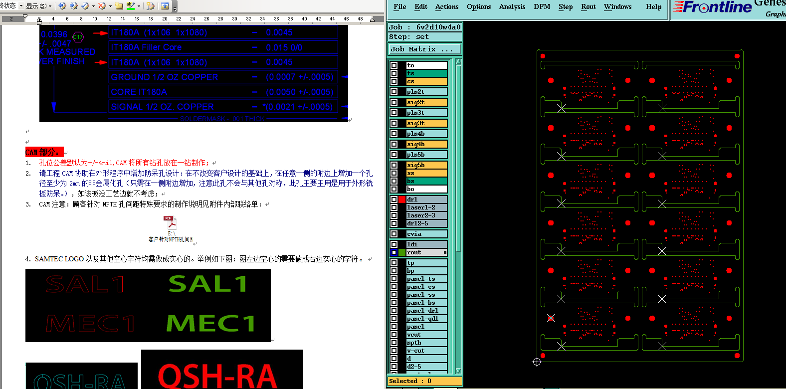Screen dimensions: 786x389
Task: Open the 显示(S) show dropdown
Action: point(38,6)
